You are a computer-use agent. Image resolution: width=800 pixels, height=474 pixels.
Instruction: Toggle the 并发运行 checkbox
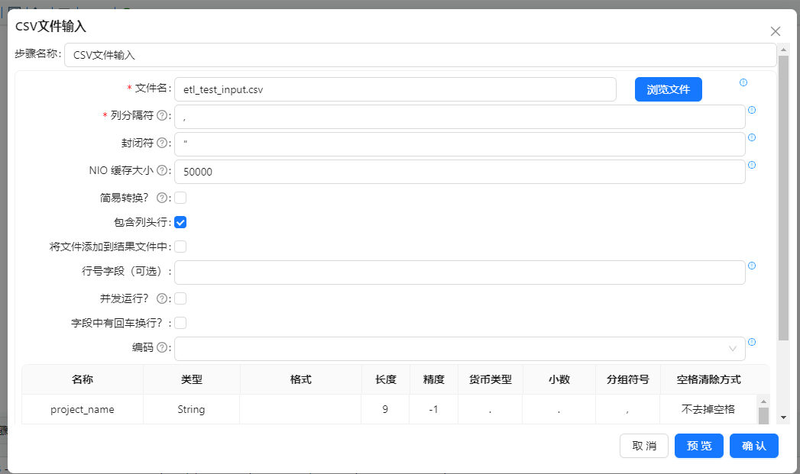[181, 298]
